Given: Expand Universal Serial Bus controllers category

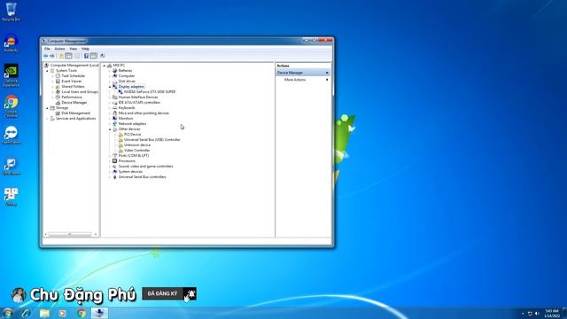Looking at the screenshot, I should point(110,177).
